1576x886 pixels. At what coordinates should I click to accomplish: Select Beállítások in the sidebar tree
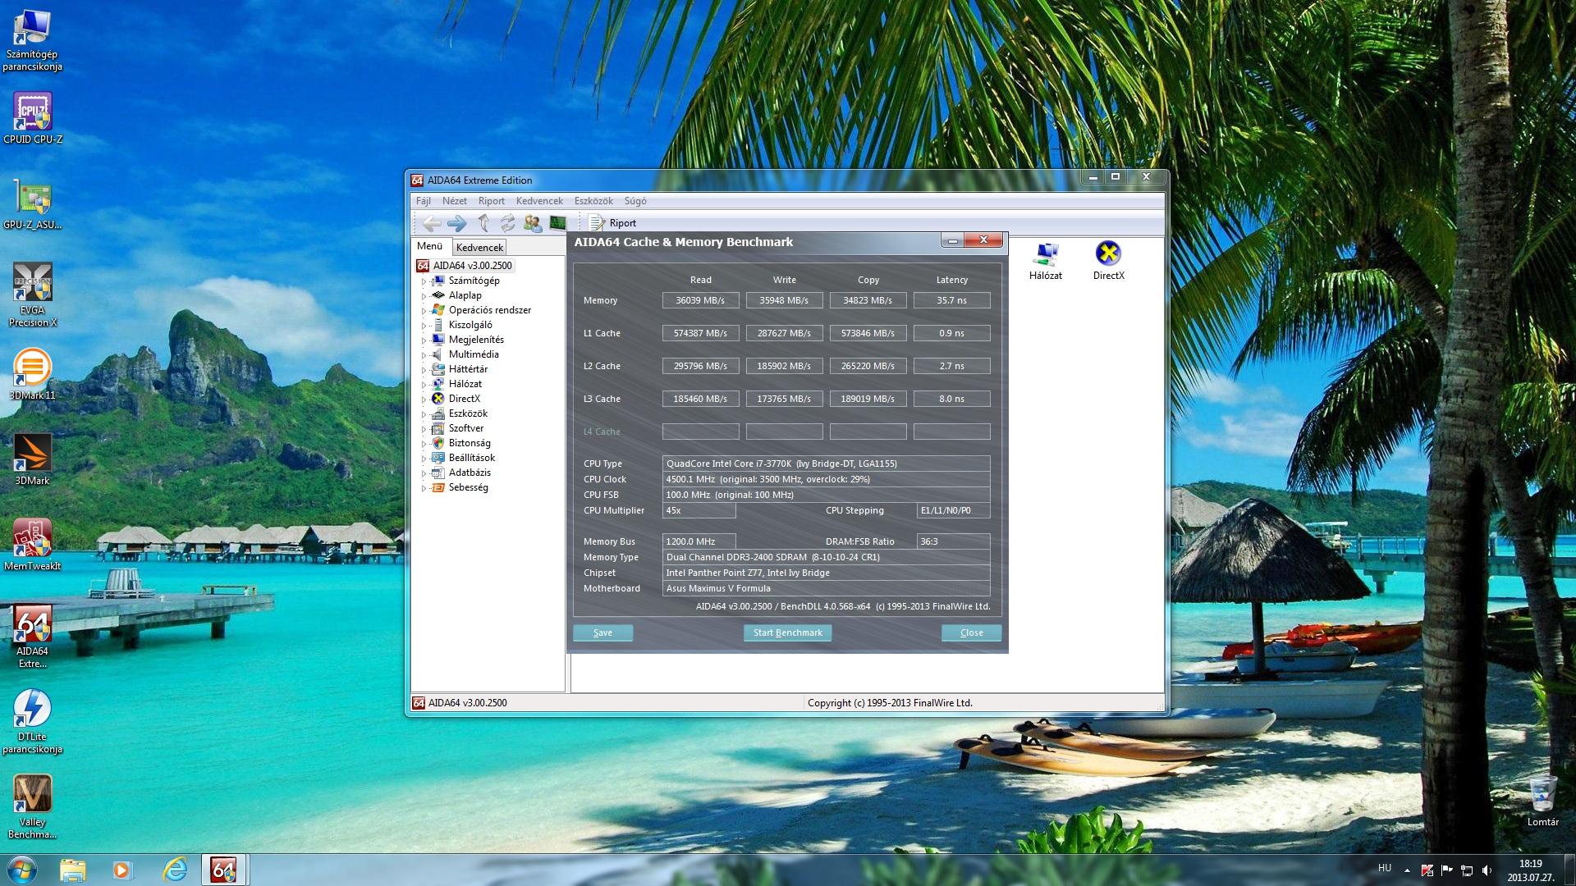471,458
